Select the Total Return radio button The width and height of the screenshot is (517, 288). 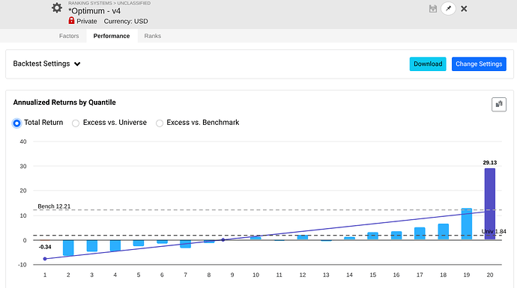(16, 123)
